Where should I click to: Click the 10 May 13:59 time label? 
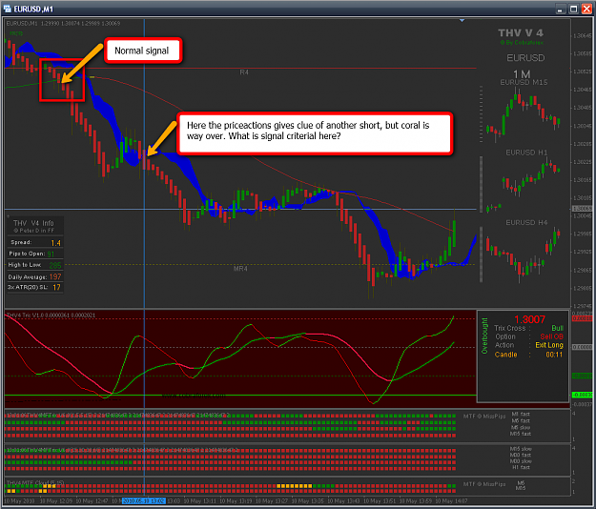pyautogui.click(x=416, y=501)
